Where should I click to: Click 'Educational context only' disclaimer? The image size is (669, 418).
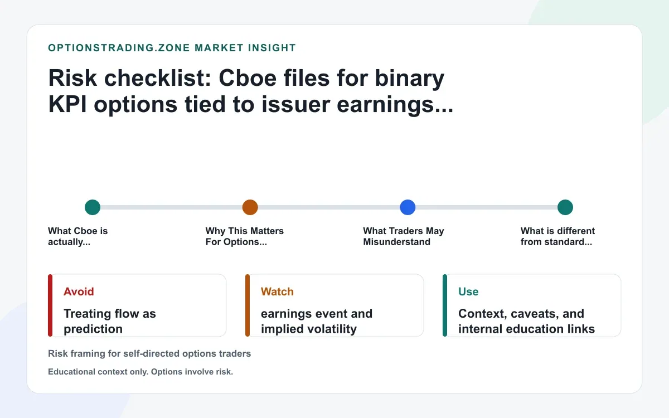140,372
